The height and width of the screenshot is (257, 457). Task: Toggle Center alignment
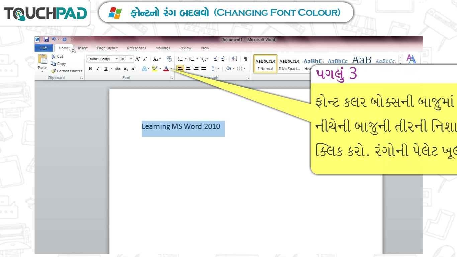(188, 69)
